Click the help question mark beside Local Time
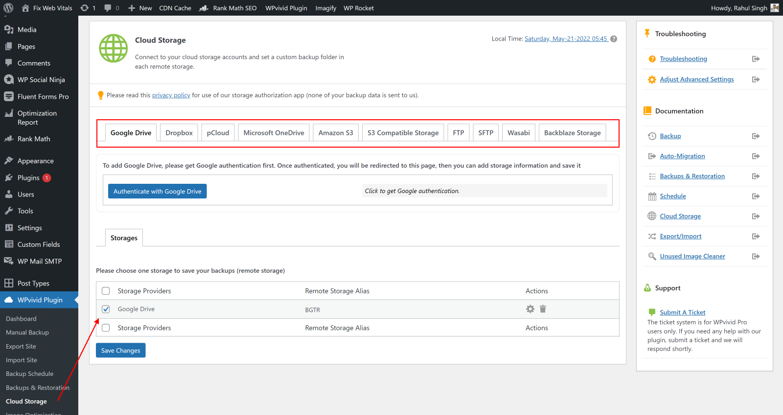 click(x=614, y=39)
